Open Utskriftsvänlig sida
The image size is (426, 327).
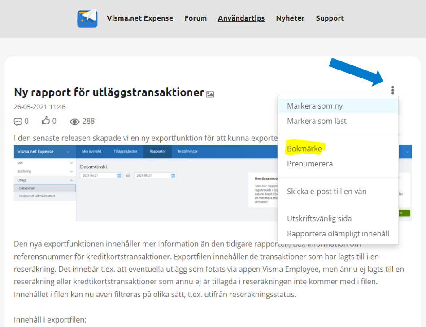pyautogui.click(x=338, y=218)
